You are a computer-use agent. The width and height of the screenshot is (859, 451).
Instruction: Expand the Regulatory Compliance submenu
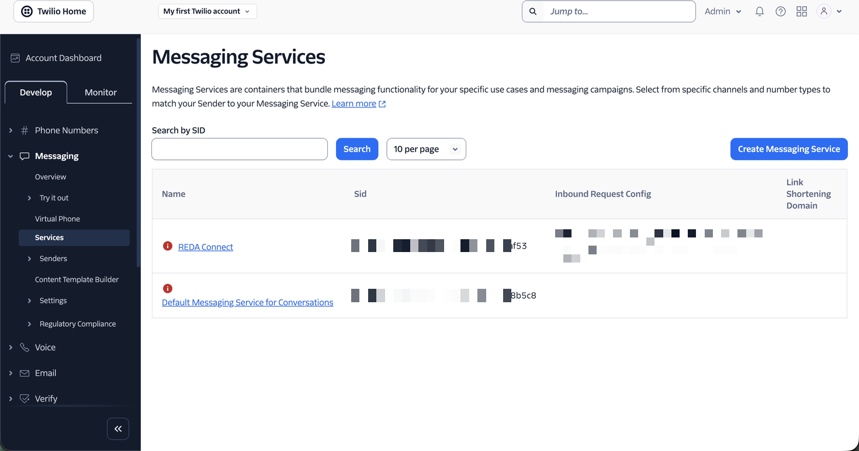pyautogui.click(x=29, y=324)
